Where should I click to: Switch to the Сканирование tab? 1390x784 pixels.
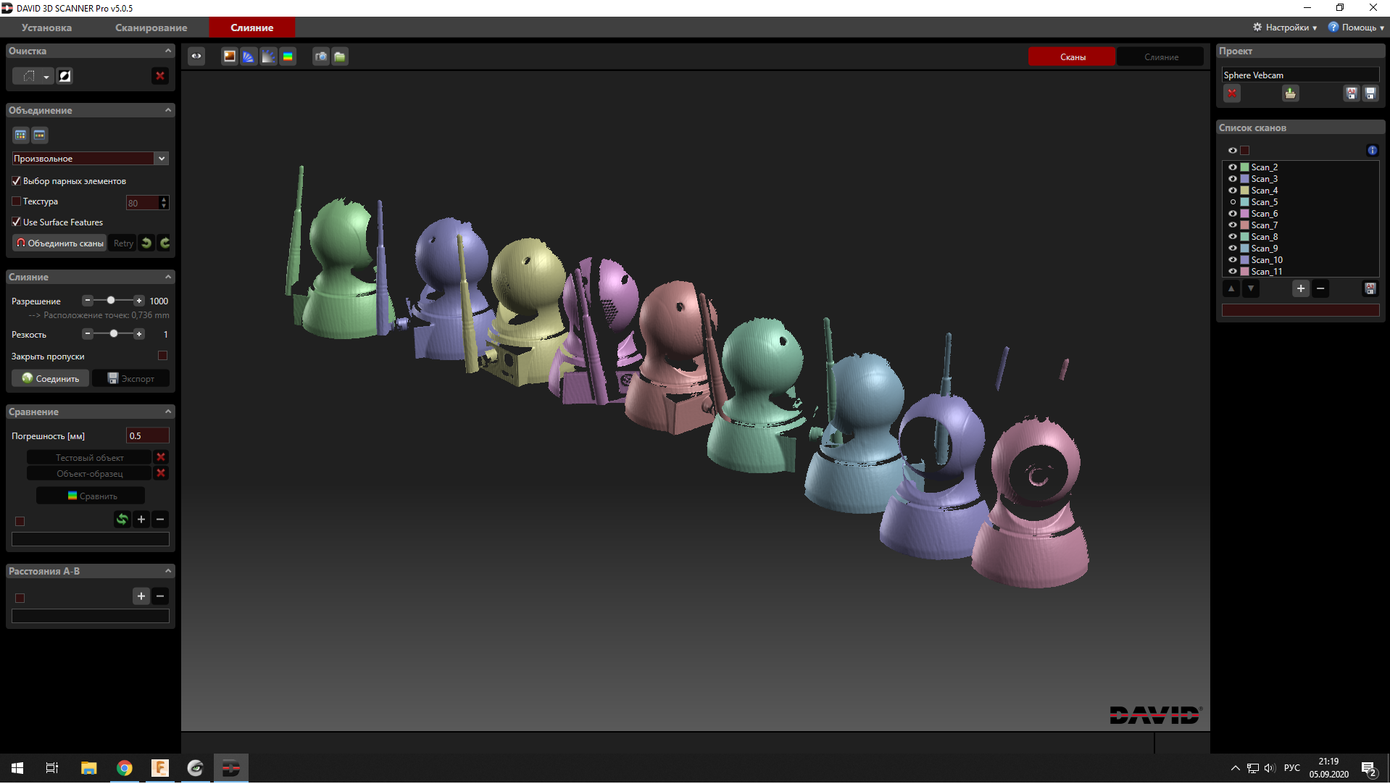pyautogui.click(x=151, y=28)
